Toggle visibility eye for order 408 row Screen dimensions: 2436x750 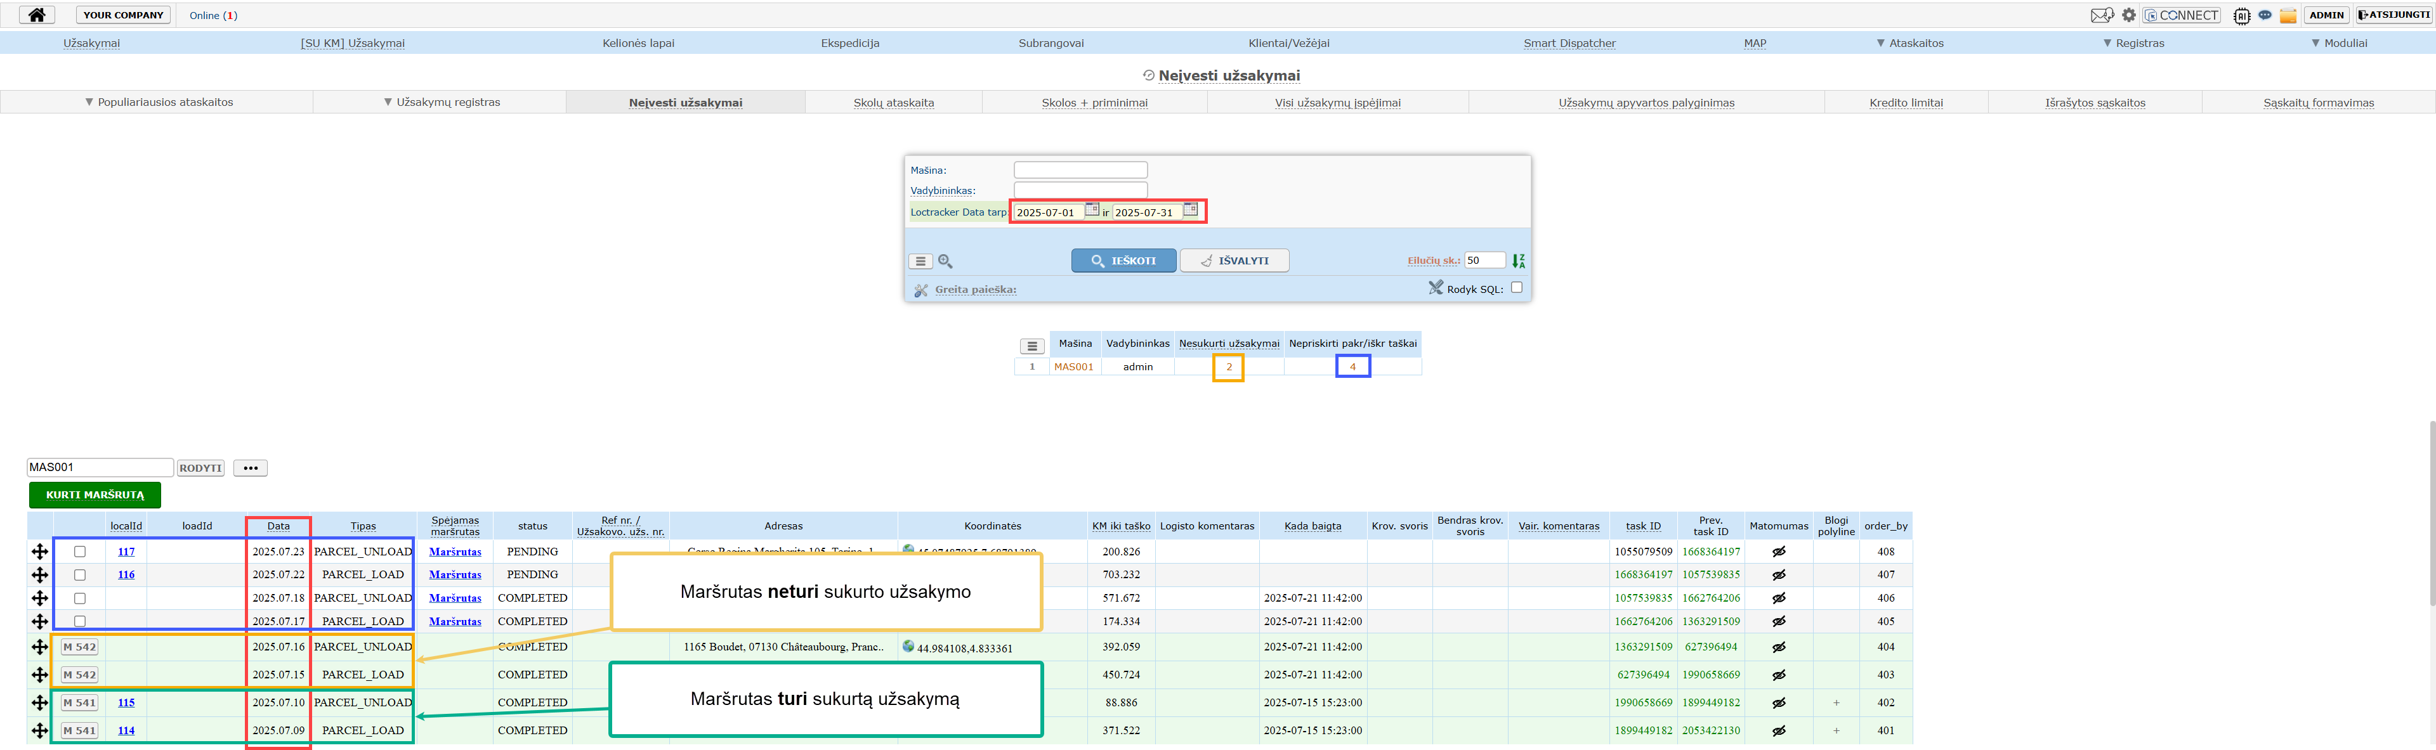coord(1778,552)
